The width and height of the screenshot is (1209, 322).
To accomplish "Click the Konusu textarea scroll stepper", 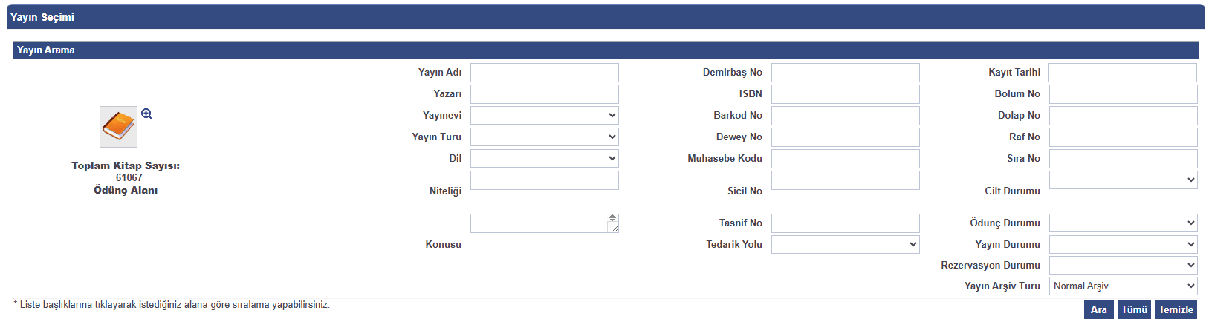I will 612,218.
